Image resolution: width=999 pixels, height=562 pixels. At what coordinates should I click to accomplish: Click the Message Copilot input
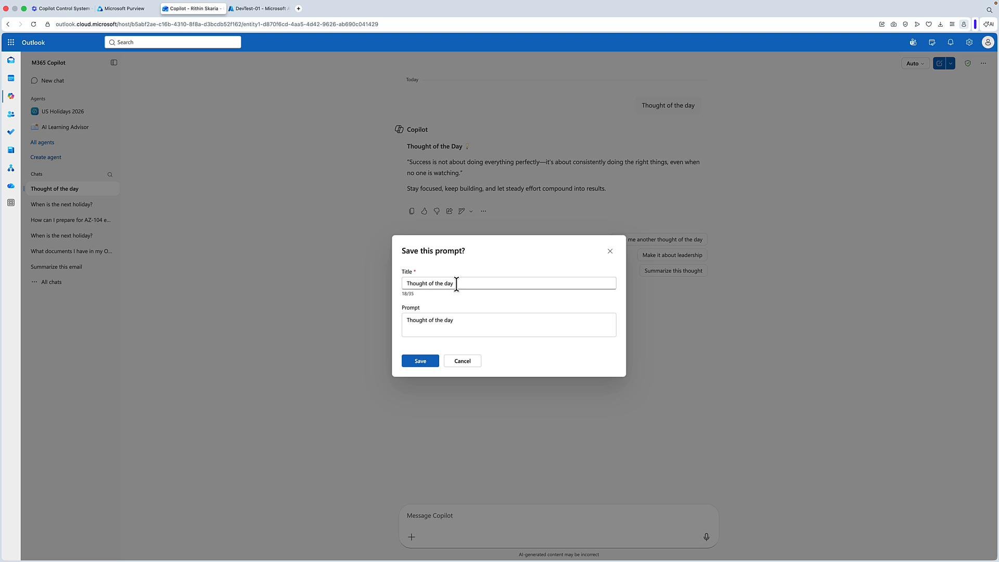[x=559, y=516]
